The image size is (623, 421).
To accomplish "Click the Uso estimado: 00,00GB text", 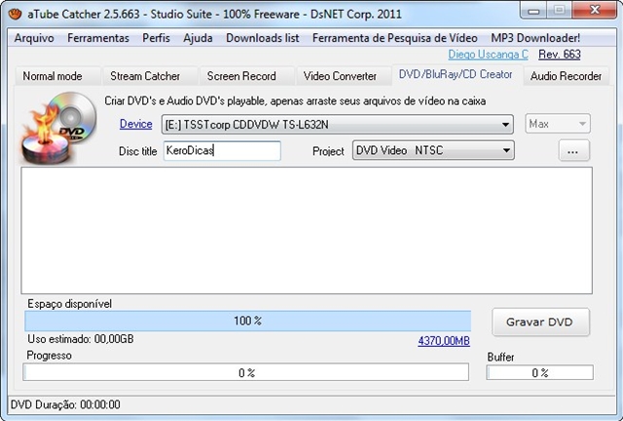I will click(x=81, y=339).
